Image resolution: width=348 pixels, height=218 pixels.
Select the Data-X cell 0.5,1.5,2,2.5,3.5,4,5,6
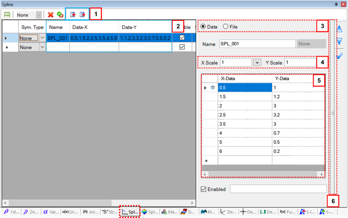(94, 38)
